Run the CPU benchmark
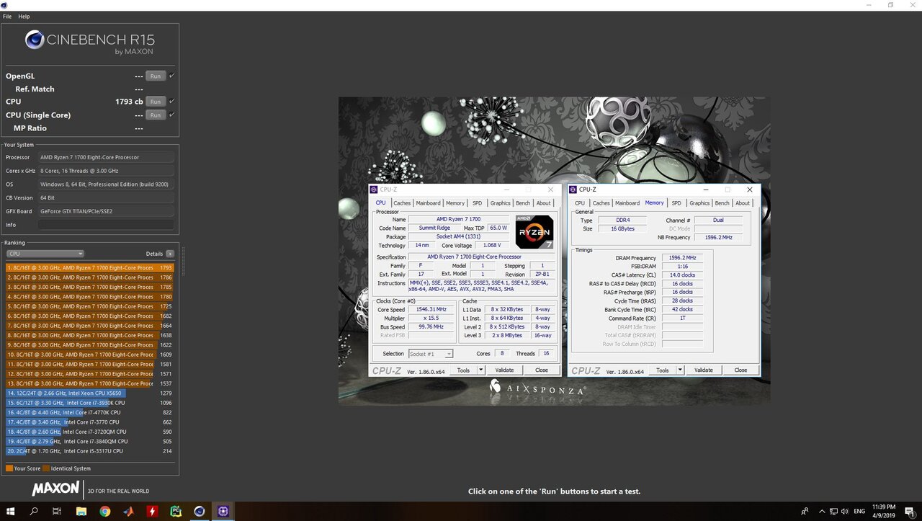The image size is (922, 521). 155,102
